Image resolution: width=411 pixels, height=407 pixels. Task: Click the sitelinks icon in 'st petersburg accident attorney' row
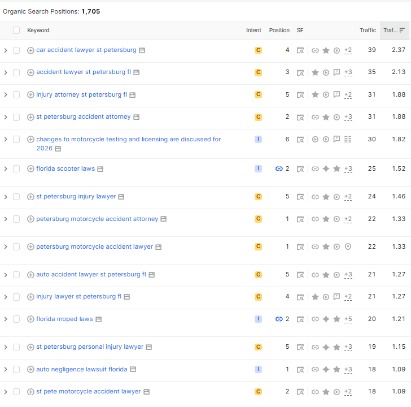(x=315, y=117)
